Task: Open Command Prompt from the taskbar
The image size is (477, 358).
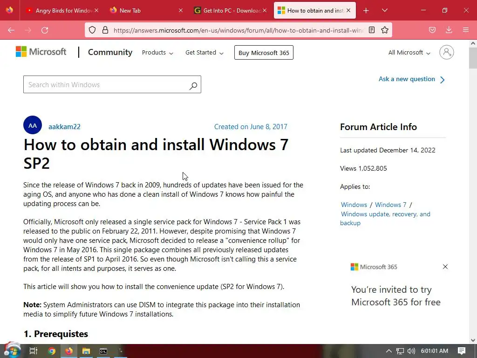Action: point(103,351)
